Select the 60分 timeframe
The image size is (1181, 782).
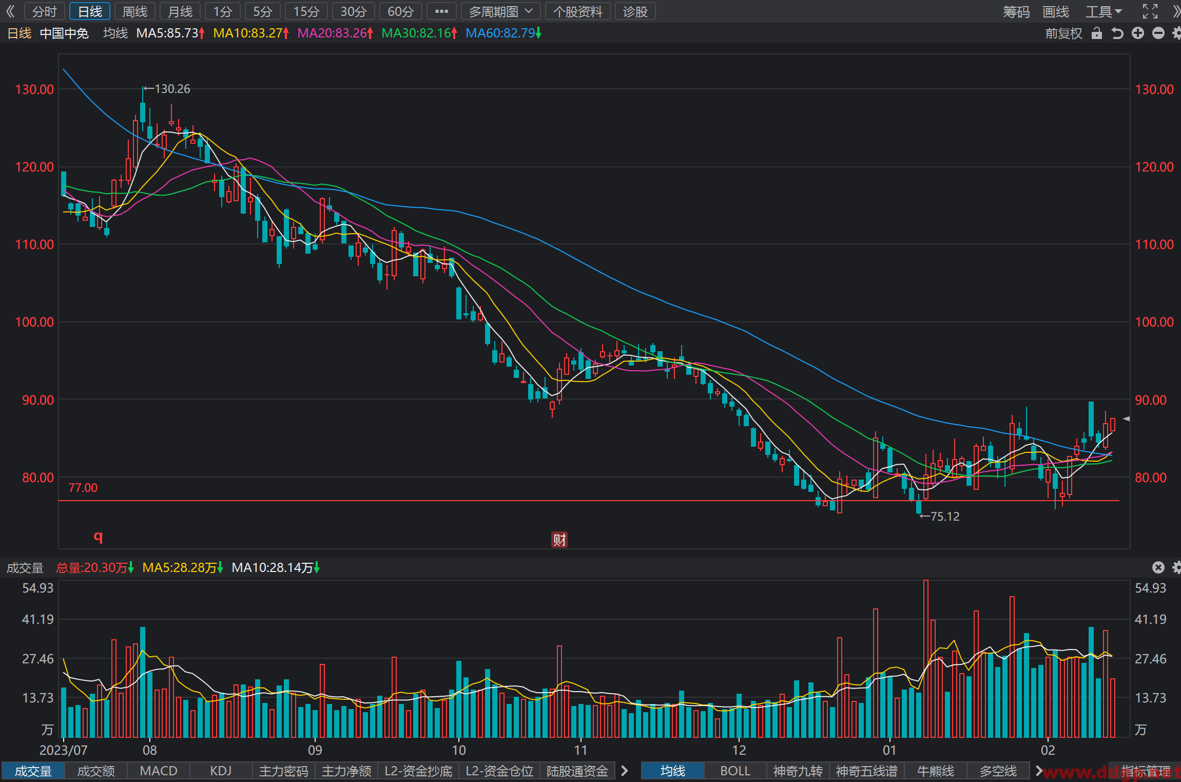(400, 11)
